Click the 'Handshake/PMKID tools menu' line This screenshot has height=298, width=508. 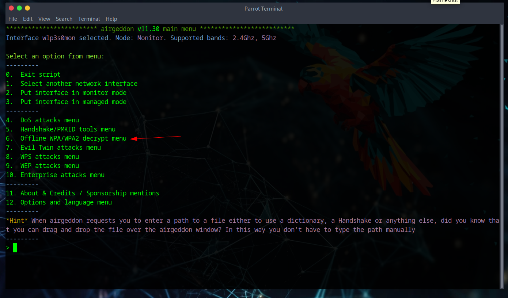coord(68,129)
